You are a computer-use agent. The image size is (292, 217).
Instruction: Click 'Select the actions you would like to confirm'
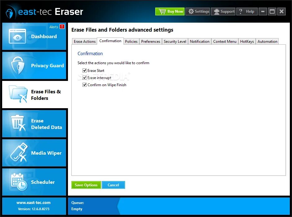pyautogui.click(x=113, y=63)
